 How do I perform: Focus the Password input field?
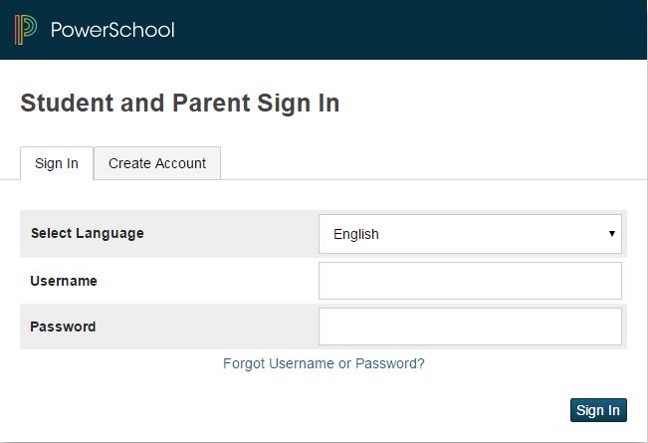470,327
